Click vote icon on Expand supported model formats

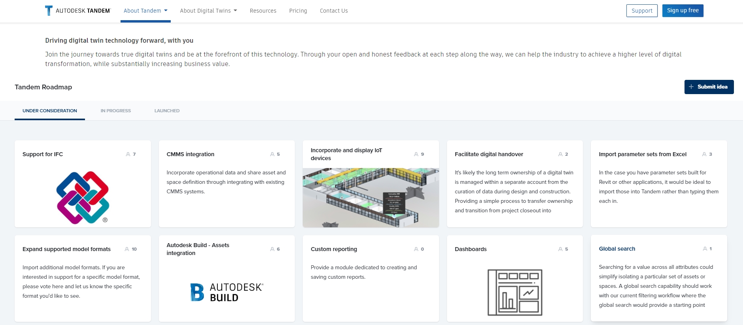(x=127, y=249)
